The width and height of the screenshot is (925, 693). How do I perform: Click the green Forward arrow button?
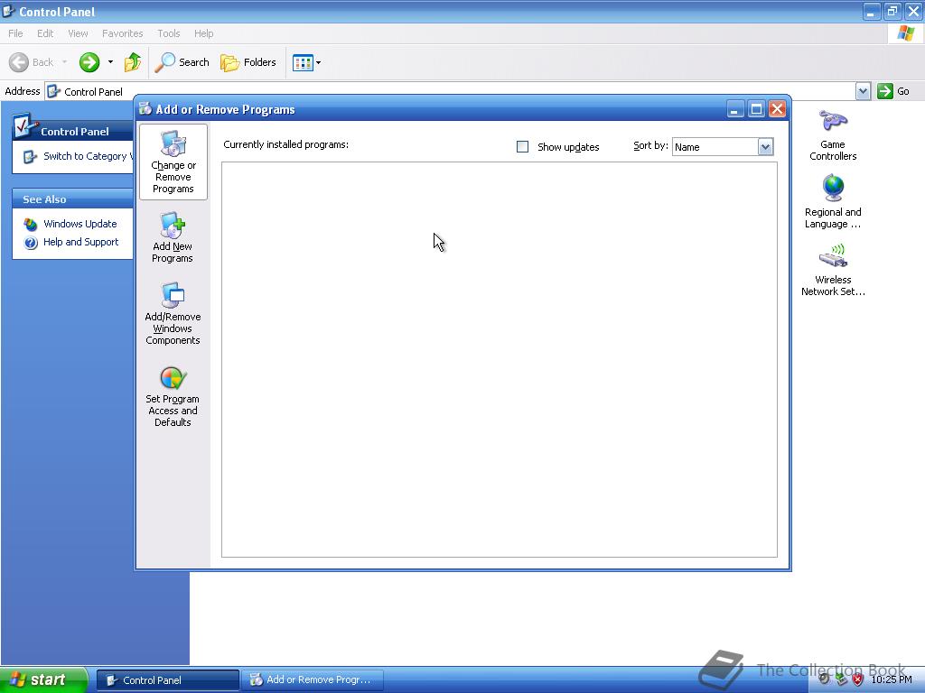point(89,62)
